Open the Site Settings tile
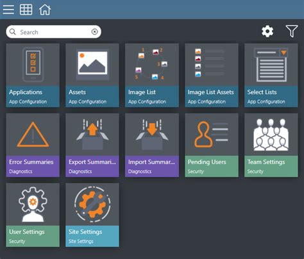 point(92,215)
